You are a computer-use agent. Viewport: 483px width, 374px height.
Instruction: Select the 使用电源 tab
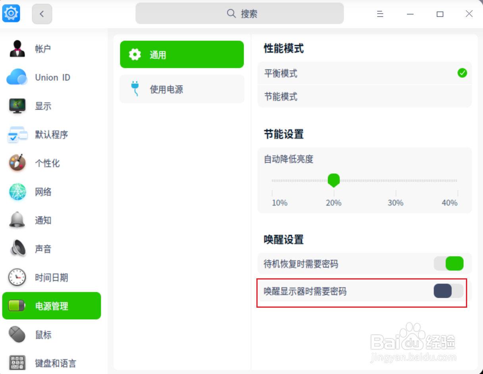pos(182,89)
